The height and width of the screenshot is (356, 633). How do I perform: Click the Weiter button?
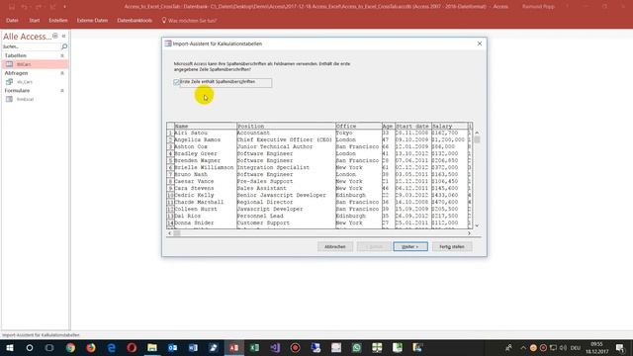point(410,246)
